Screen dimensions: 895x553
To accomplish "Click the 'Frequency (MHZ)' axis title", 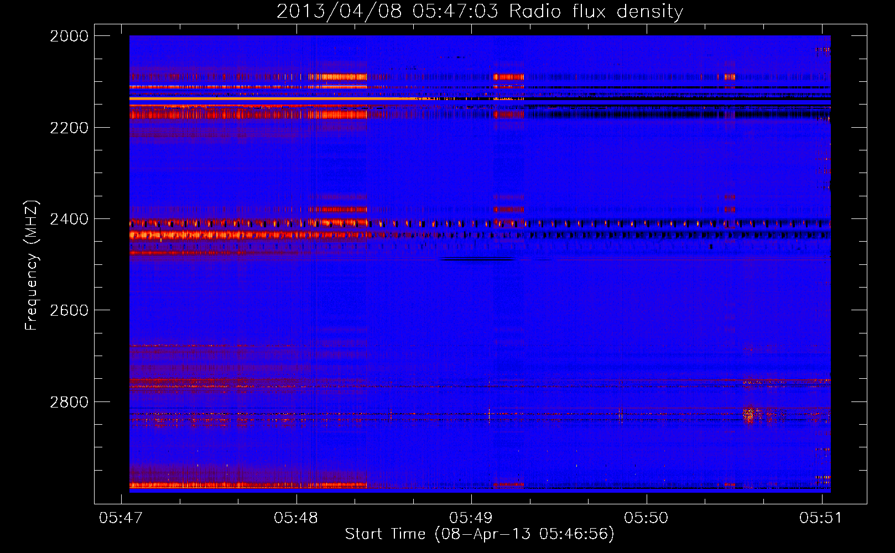I will click(32, 265).
